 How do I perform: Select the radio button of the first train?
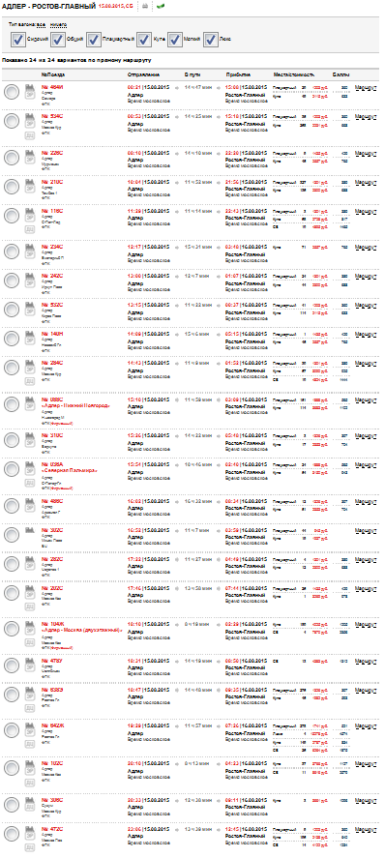(12, 92)
